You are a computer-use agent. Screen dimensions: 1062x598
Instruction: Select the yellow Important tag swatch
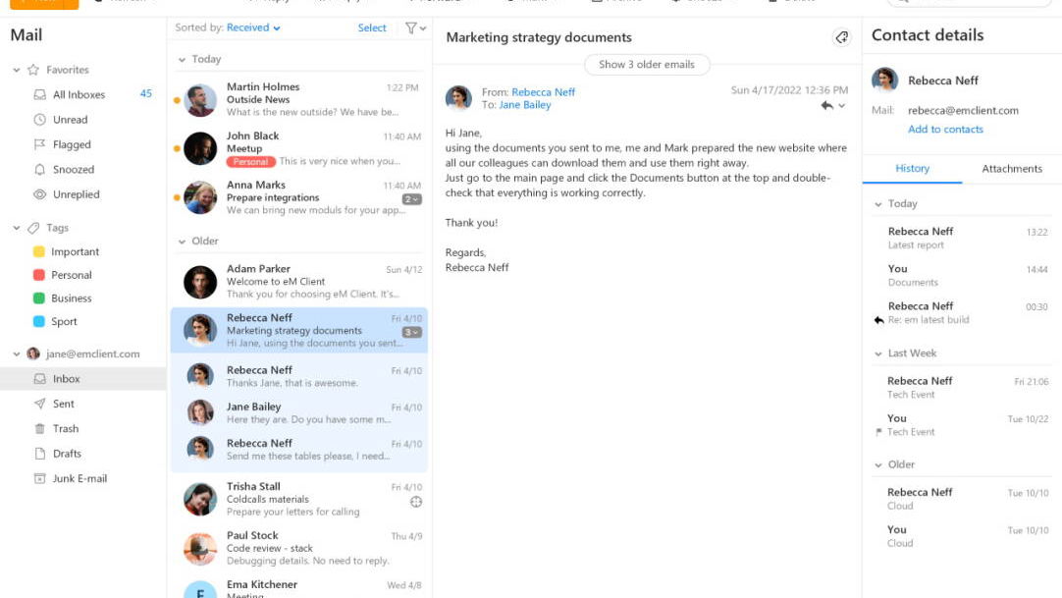pyautogui.click(x=39, y=252)
